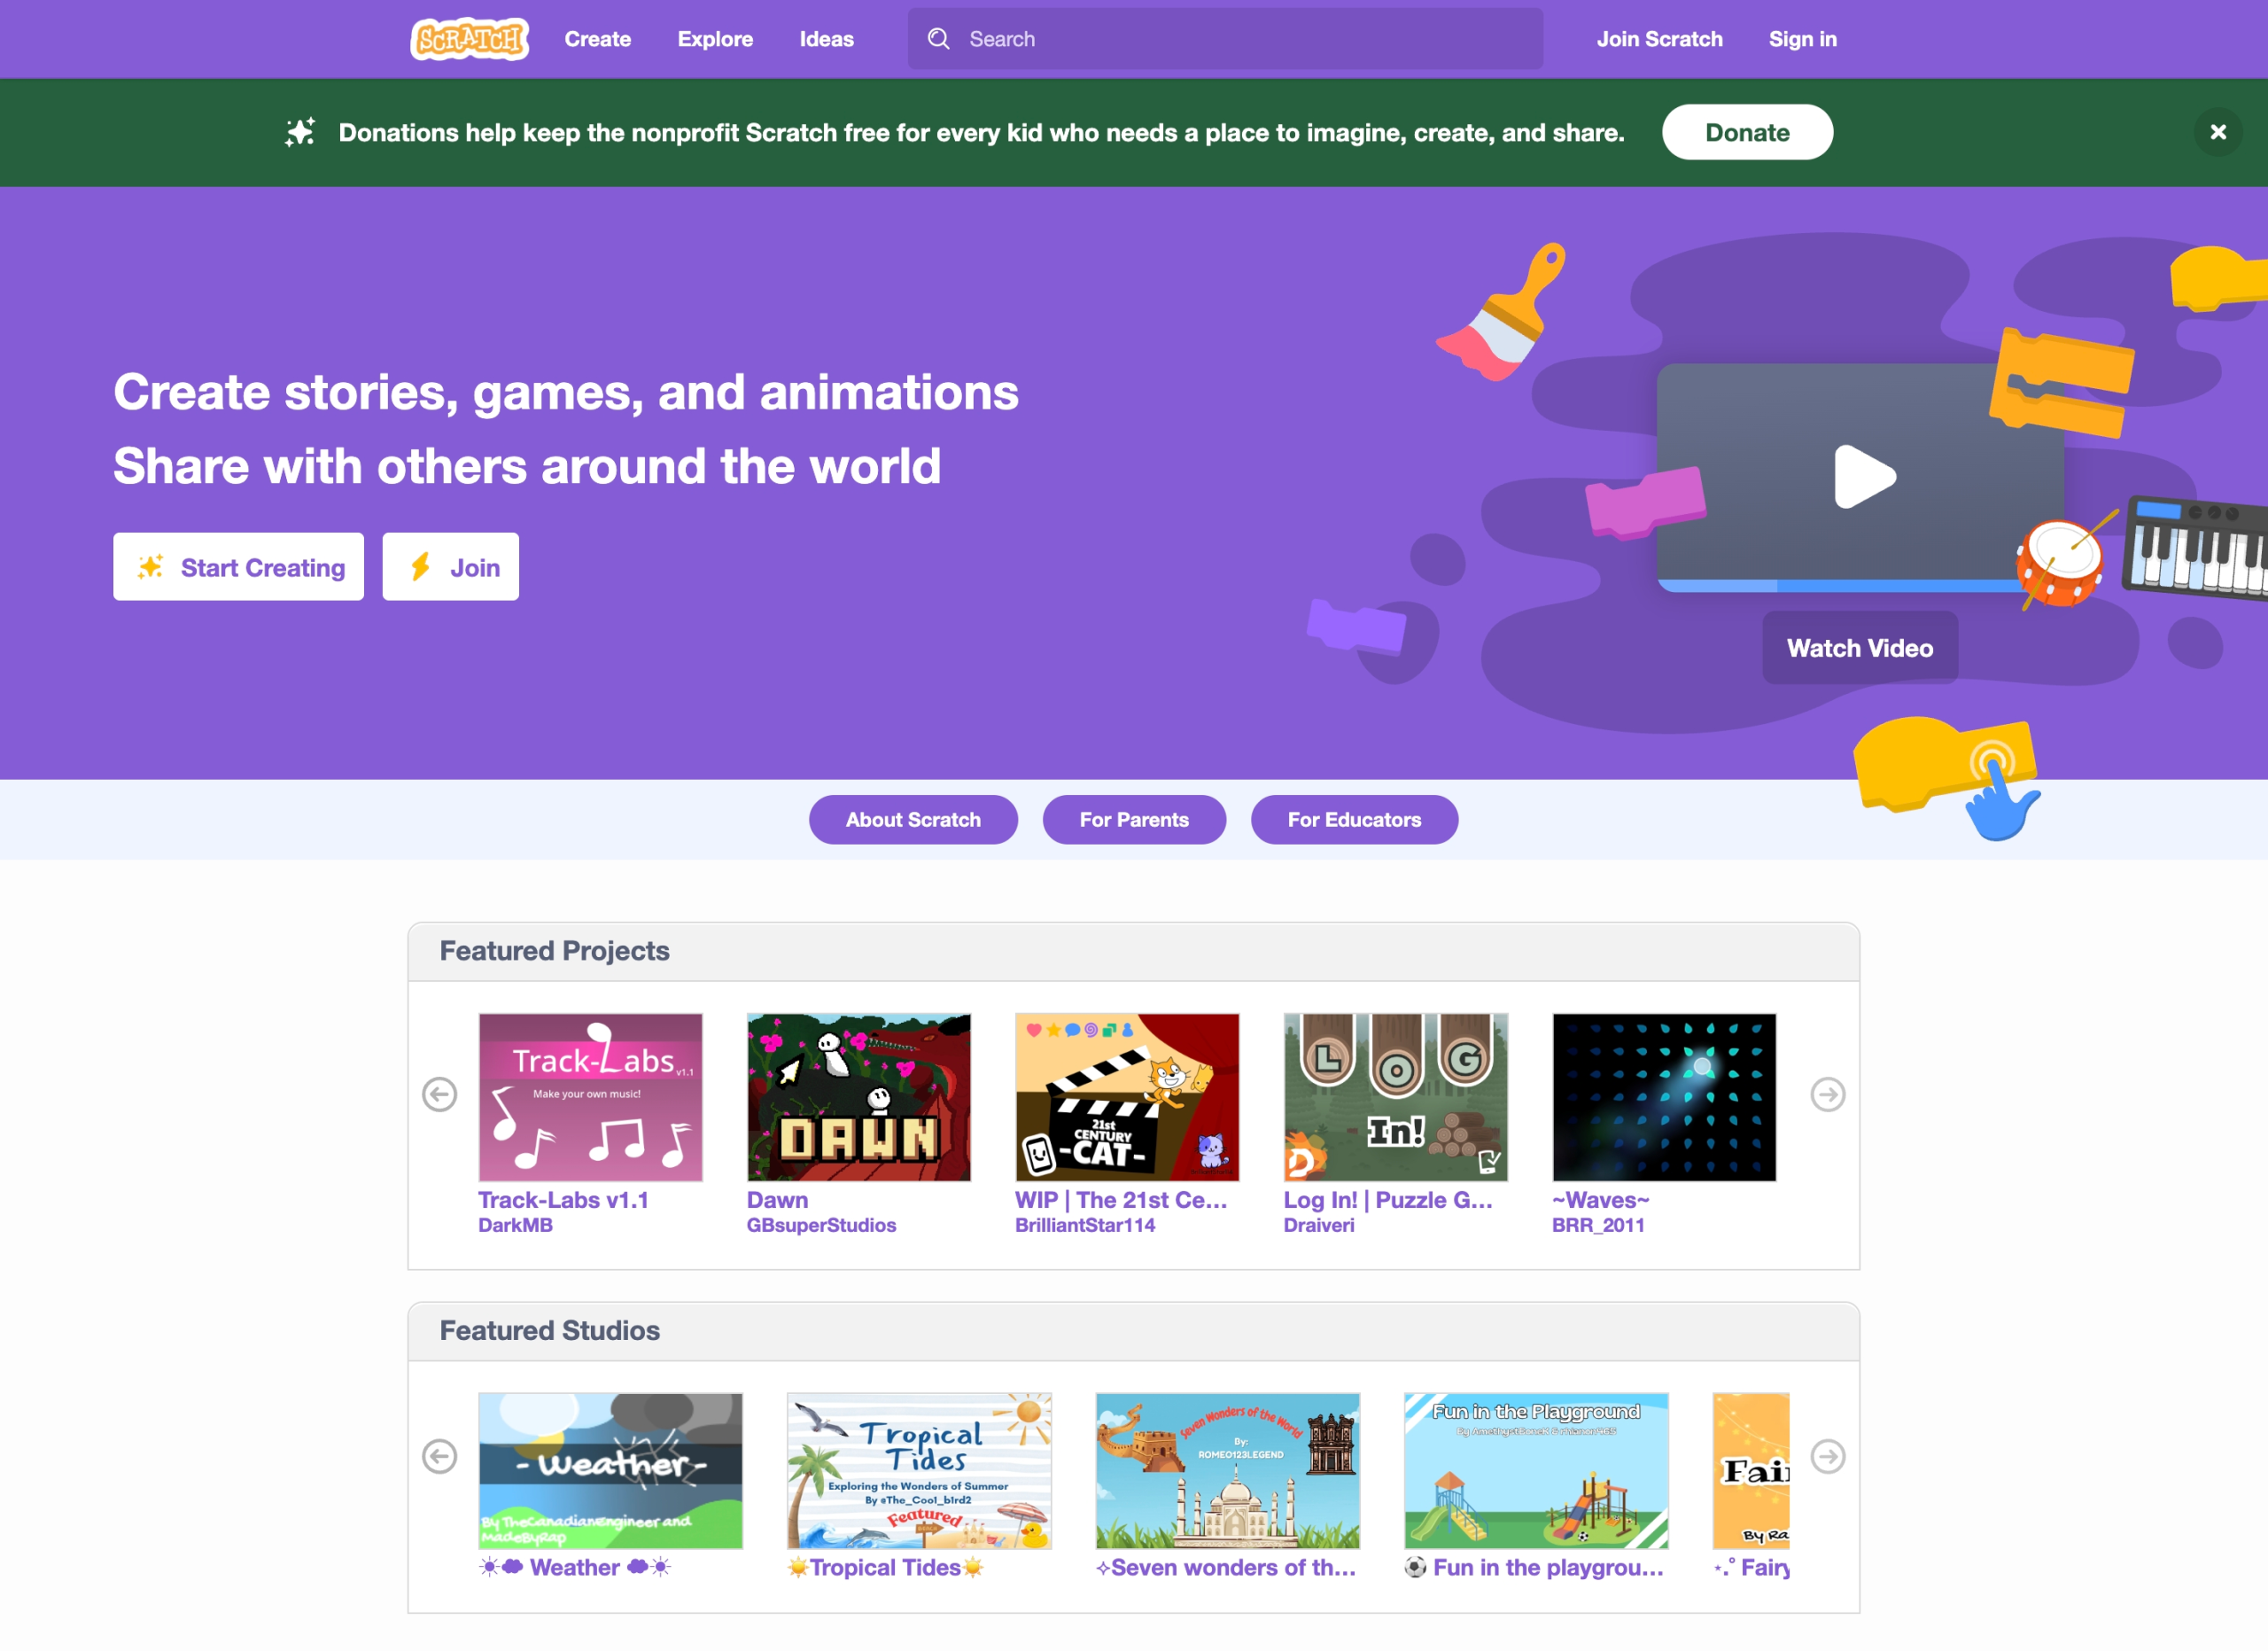Open author Draiveri profile

1319,1226
